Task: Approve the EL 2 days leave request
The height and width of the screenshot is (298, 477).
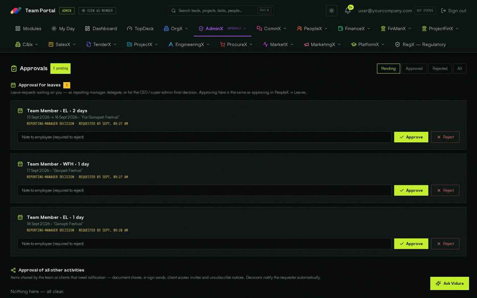Action: (411, 137)
